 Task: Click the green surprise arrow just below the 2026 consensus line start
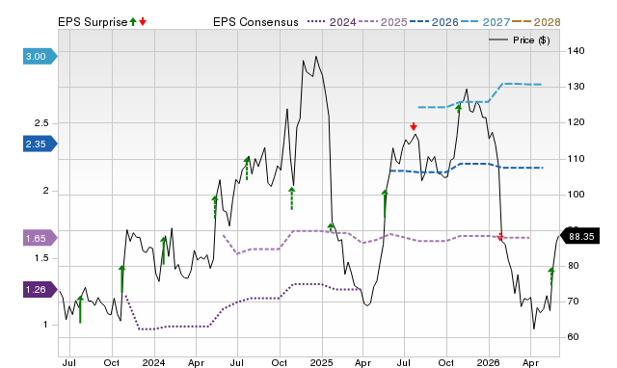point(385,203)
